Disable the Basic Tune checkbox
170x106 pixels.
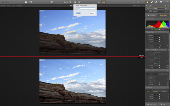[167, 32]
